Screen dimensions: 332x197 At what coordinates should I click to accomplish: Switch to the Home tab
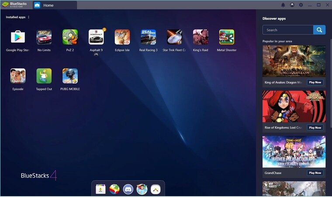coord(55,5)
